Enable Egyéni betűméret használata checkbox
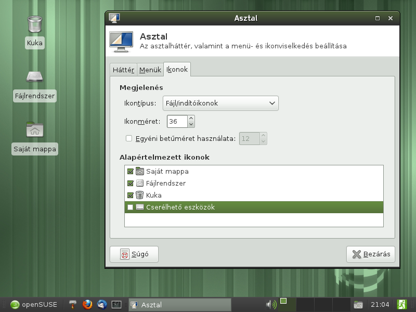This screenshot has width=416, height=312. [129, 138]
